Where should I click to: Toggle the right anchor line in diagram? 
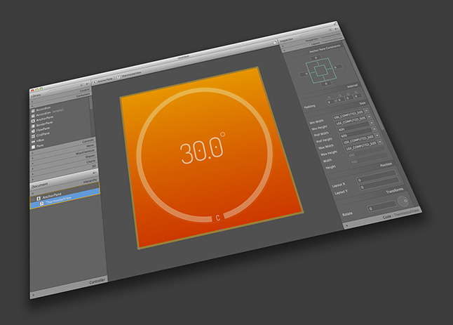(330, 68)
